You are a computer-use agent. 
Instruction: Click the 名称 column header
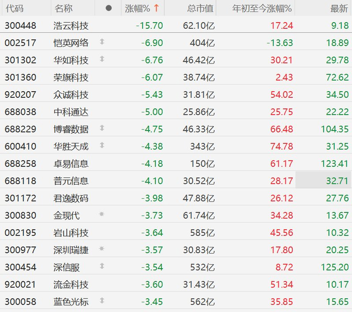[63, 9]
